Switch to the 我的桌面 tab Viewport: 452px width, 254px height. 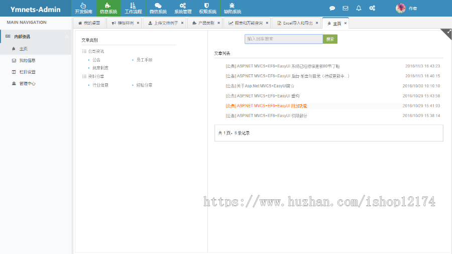pos(89,23)
